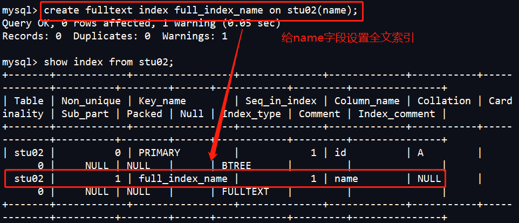Viewport: 519px width, 223px height.
Task: Click the 'NULL' collation in full_index_name row
Action: [429, 179]
